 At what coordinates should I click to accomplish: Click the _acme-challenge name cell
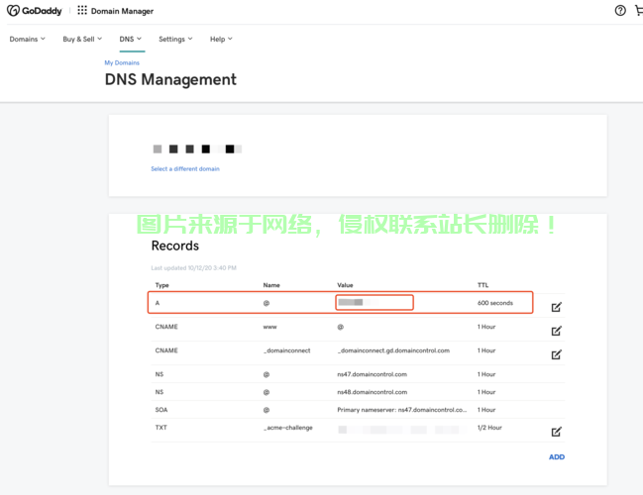tap(288, 428)
